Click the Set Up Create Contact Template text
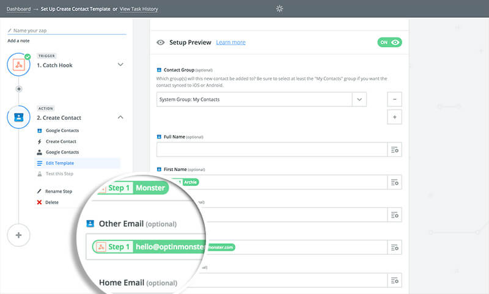Viewport: 489px width, 294px height. [75, 9]
